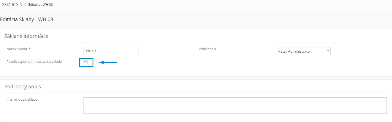Click the Editacia : WH 03 breadcrumb
This screenshot has height=122, width=392.
(x=40, y=5)
